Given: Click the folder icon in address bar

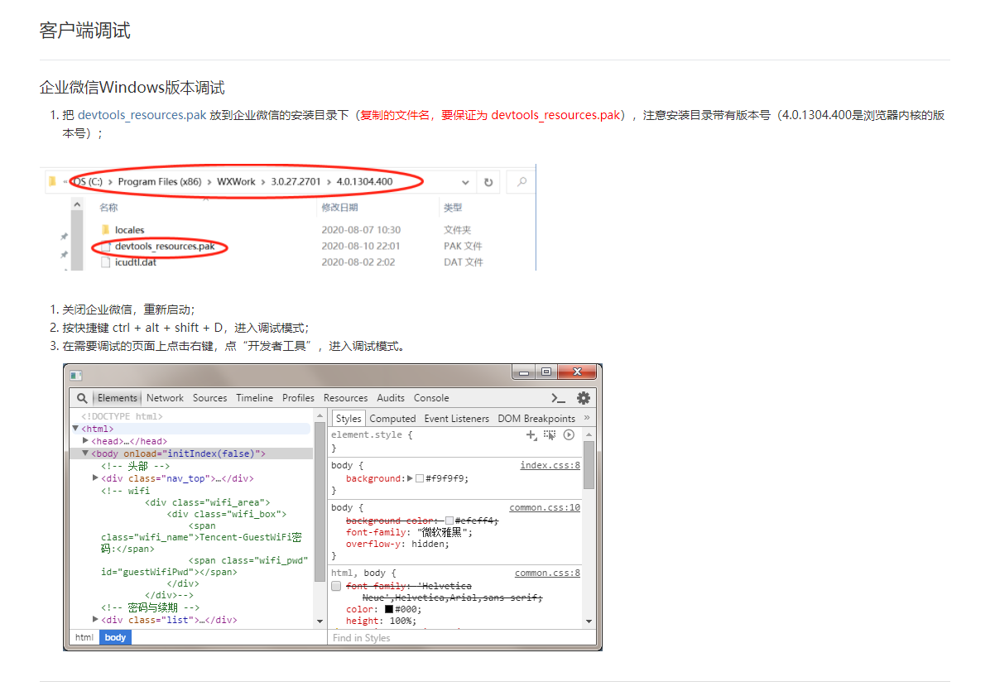Looking at the screenshot, I should pos(52,180).
